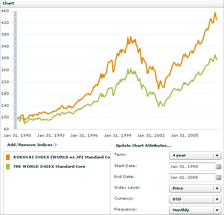Click the green WORLD INDEX color swatch
Image resolution: width=224 pixels, height=215 pixels.
click(x=8, y=167)
